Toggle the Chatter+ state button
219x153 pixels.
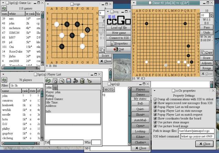point(140,142)
